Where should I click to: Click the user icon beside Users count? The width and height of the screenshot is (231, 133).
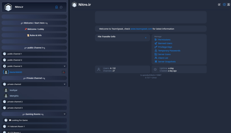point(99,70)
